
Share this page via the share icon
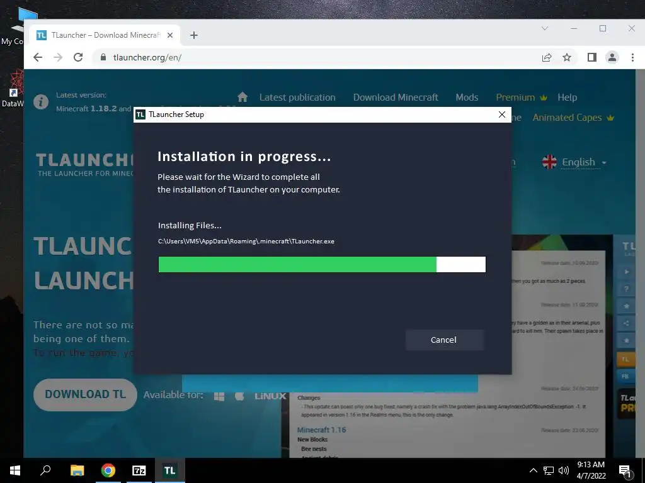tap(547, 57)
